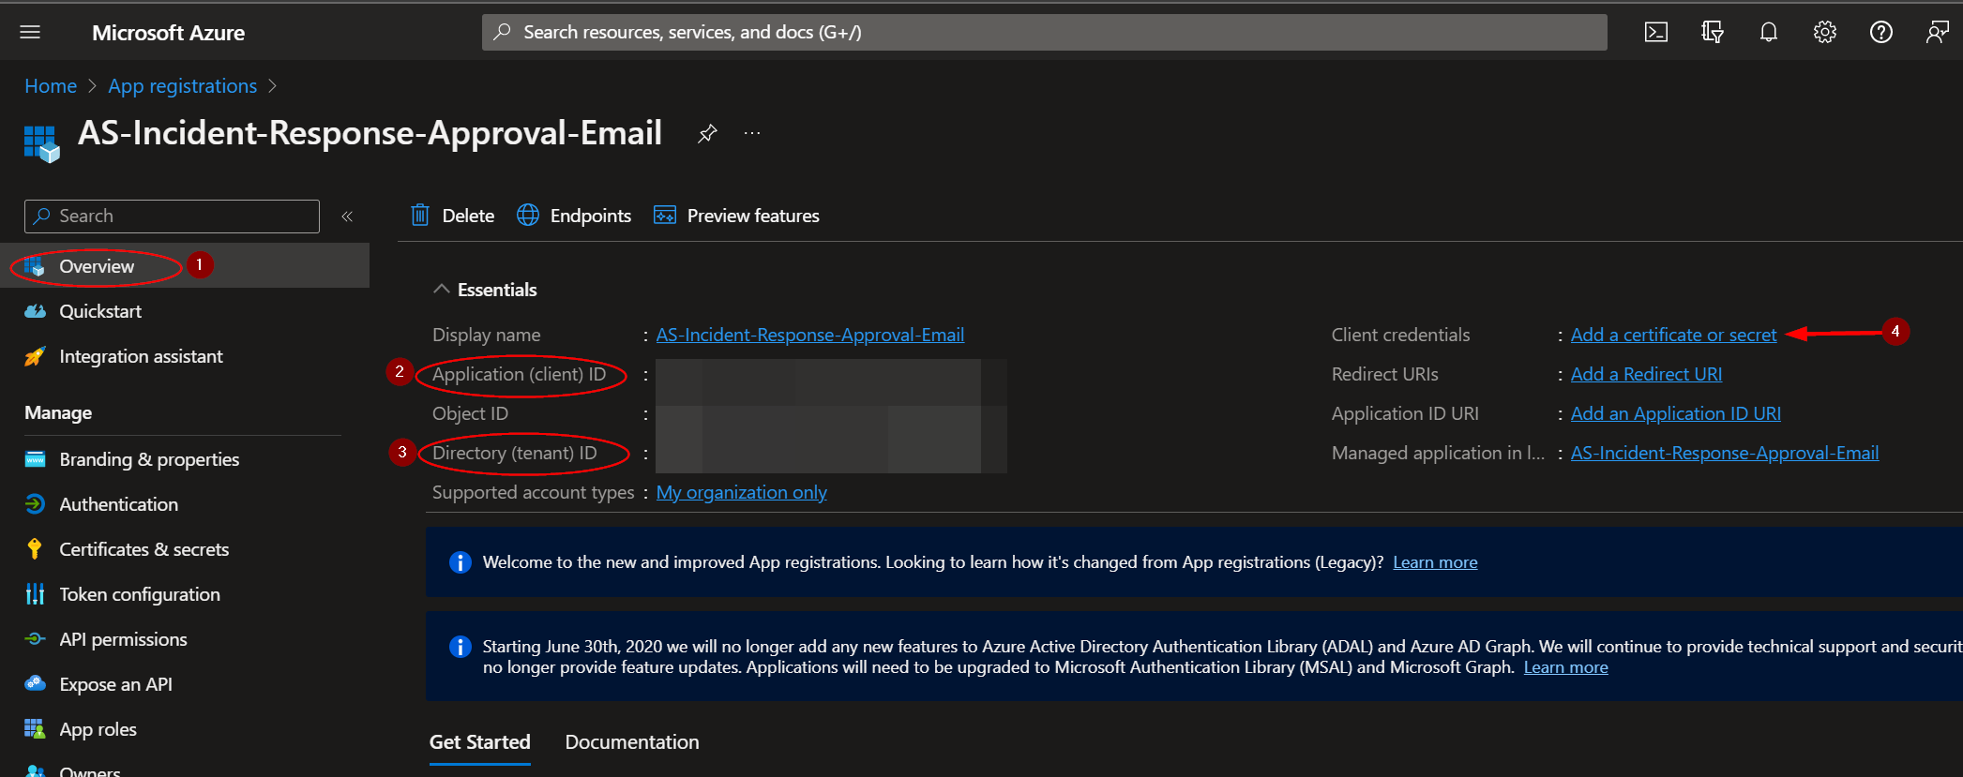Click the Endpoints globe icon
Viewport: 1963px width, 777px height.
click(x=528, y=216)
